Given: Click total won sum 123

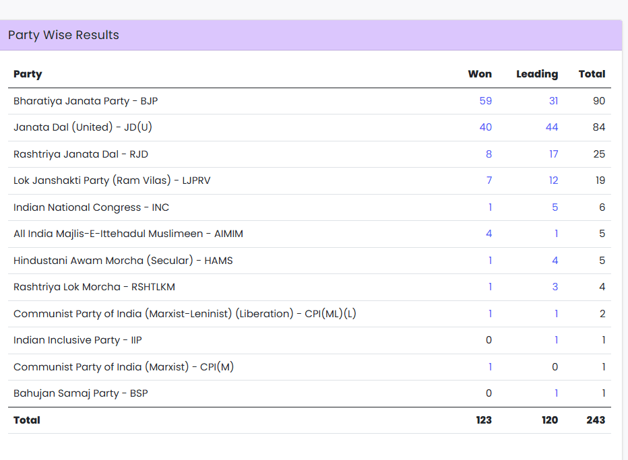Looking at the screenshot, I should click(x=484, y=420).
